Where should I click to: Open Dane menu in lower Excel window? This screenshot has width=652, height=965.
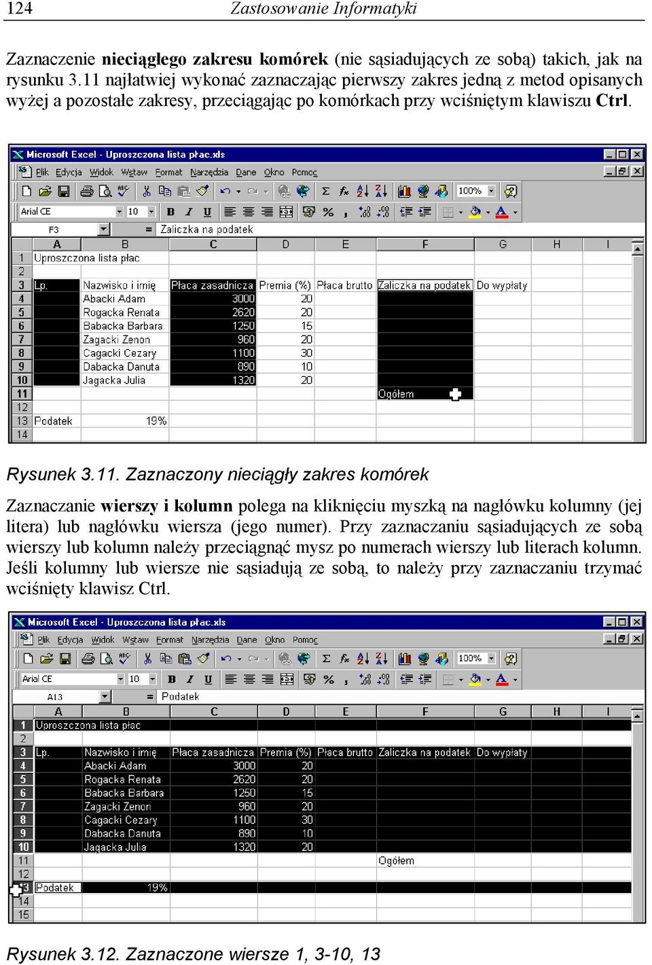click(247, 640)
